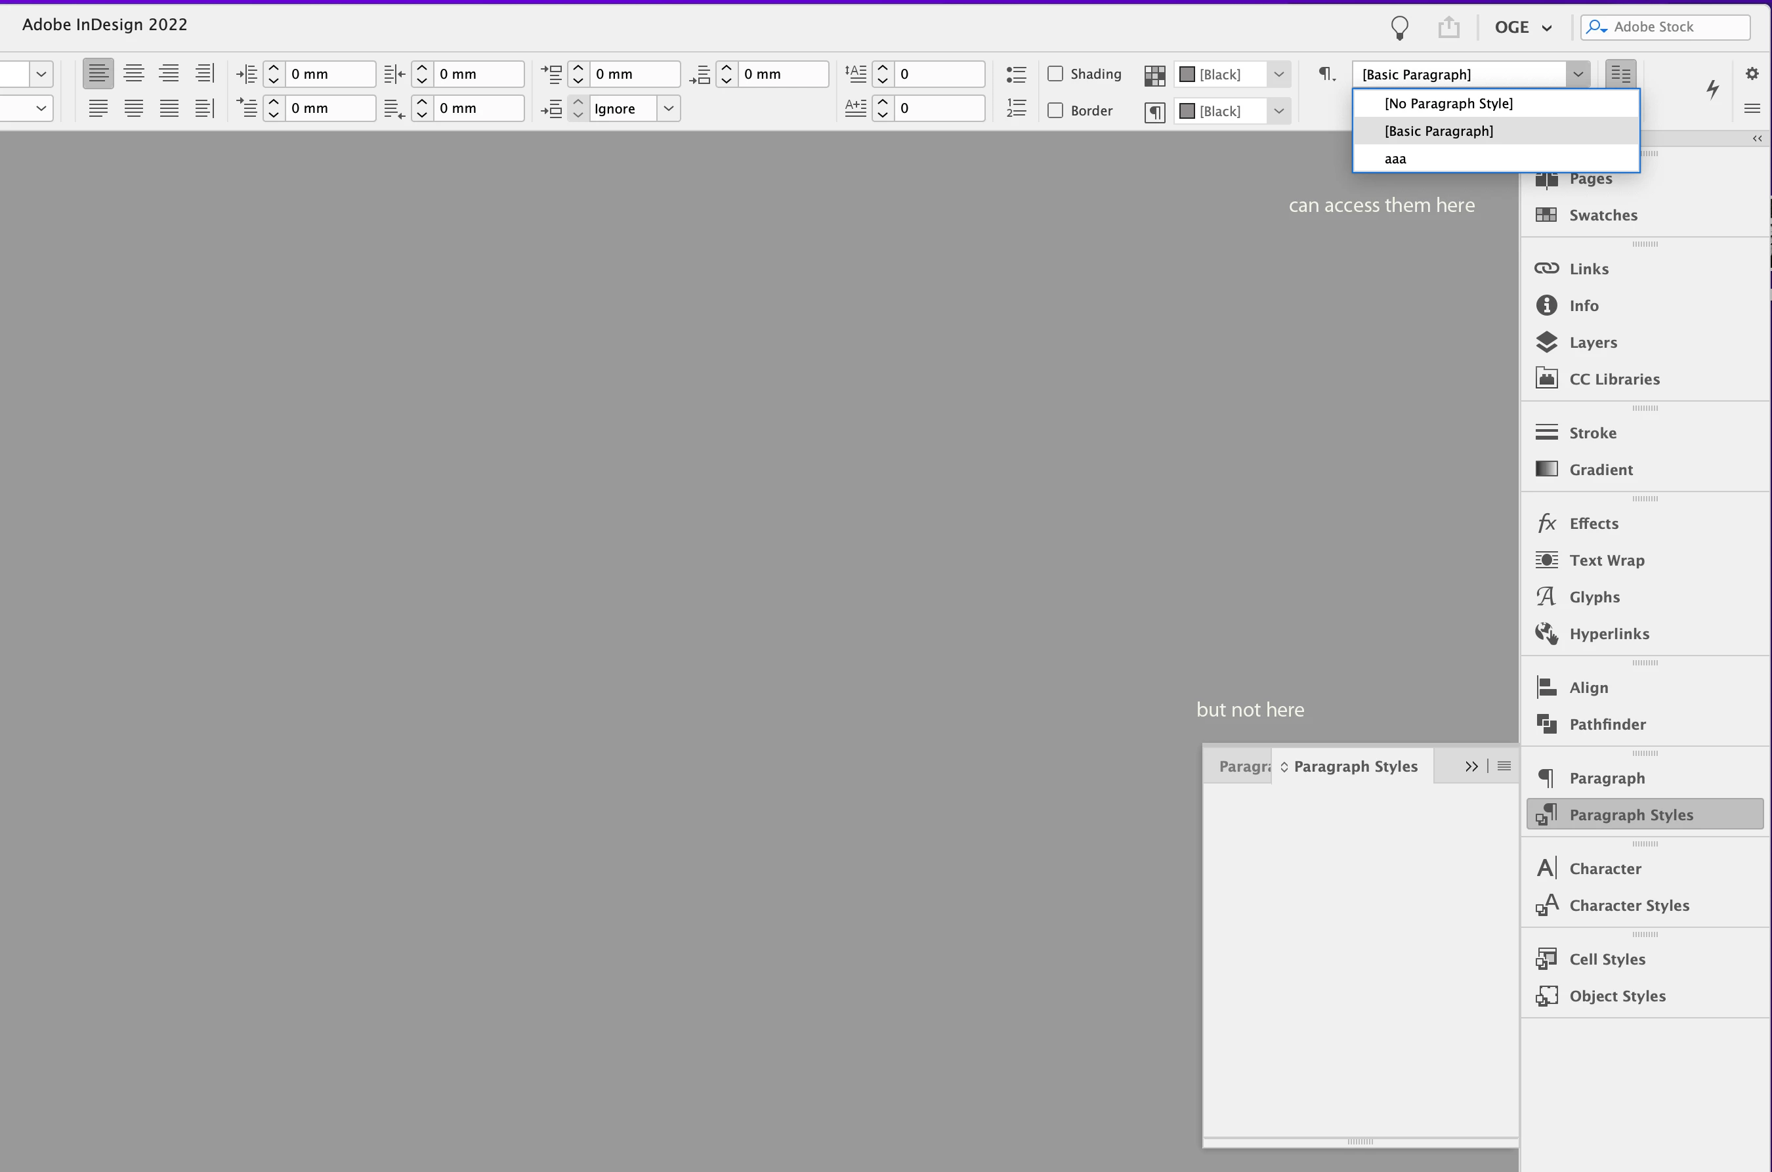Click the Quick Apply lightning icon
The height and width of the screenshot is (1172, 1772).
[x=1712, y=90]
